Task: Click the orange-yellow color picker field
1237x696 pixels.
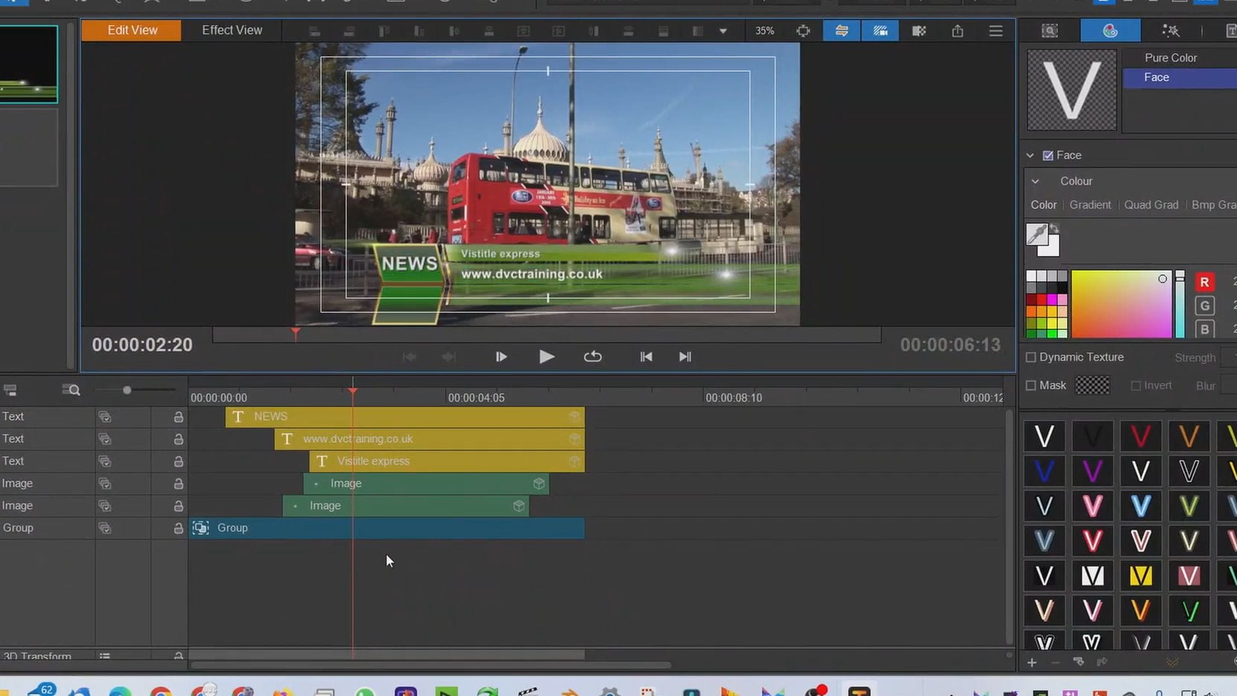Action: pyautogui.click(x=1121, y=304)
